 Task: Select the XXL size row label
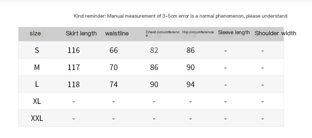[37, 118]
